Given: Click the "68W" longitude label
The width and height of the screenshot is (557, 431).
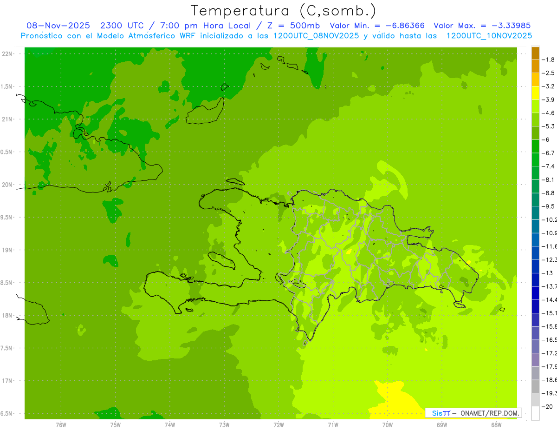Looking at the screenshot, I should click(496, 424).
